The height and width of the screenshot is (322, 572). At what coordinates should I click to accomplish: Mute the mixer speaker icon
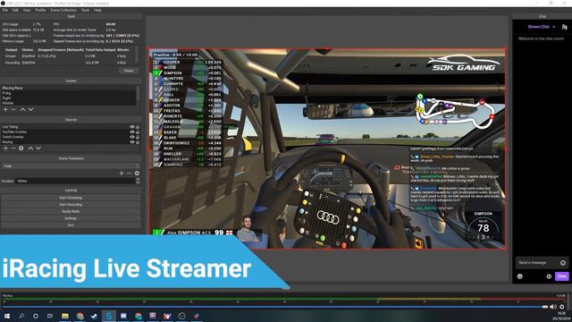point(553,307)
